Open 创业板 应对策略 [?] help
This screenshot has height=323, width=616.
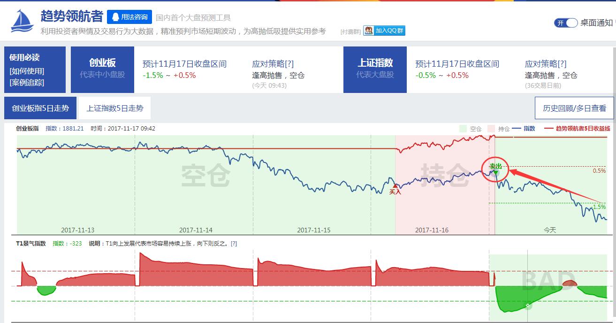289,64
